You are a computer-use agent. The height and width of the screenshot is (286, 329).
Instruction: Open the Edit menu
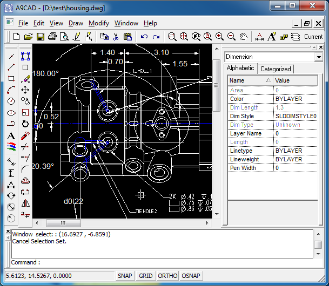39,23
